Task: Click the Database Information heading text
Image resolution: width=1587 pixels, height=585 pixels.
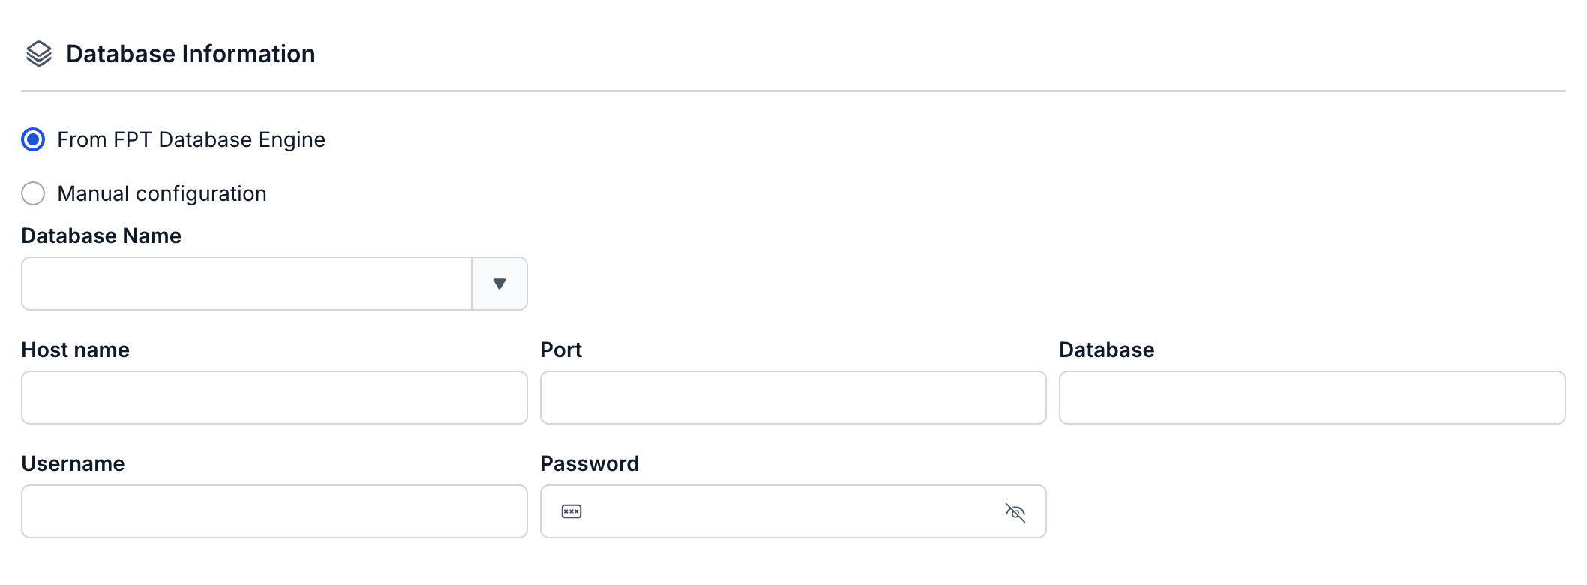Action: pos(190,54)
